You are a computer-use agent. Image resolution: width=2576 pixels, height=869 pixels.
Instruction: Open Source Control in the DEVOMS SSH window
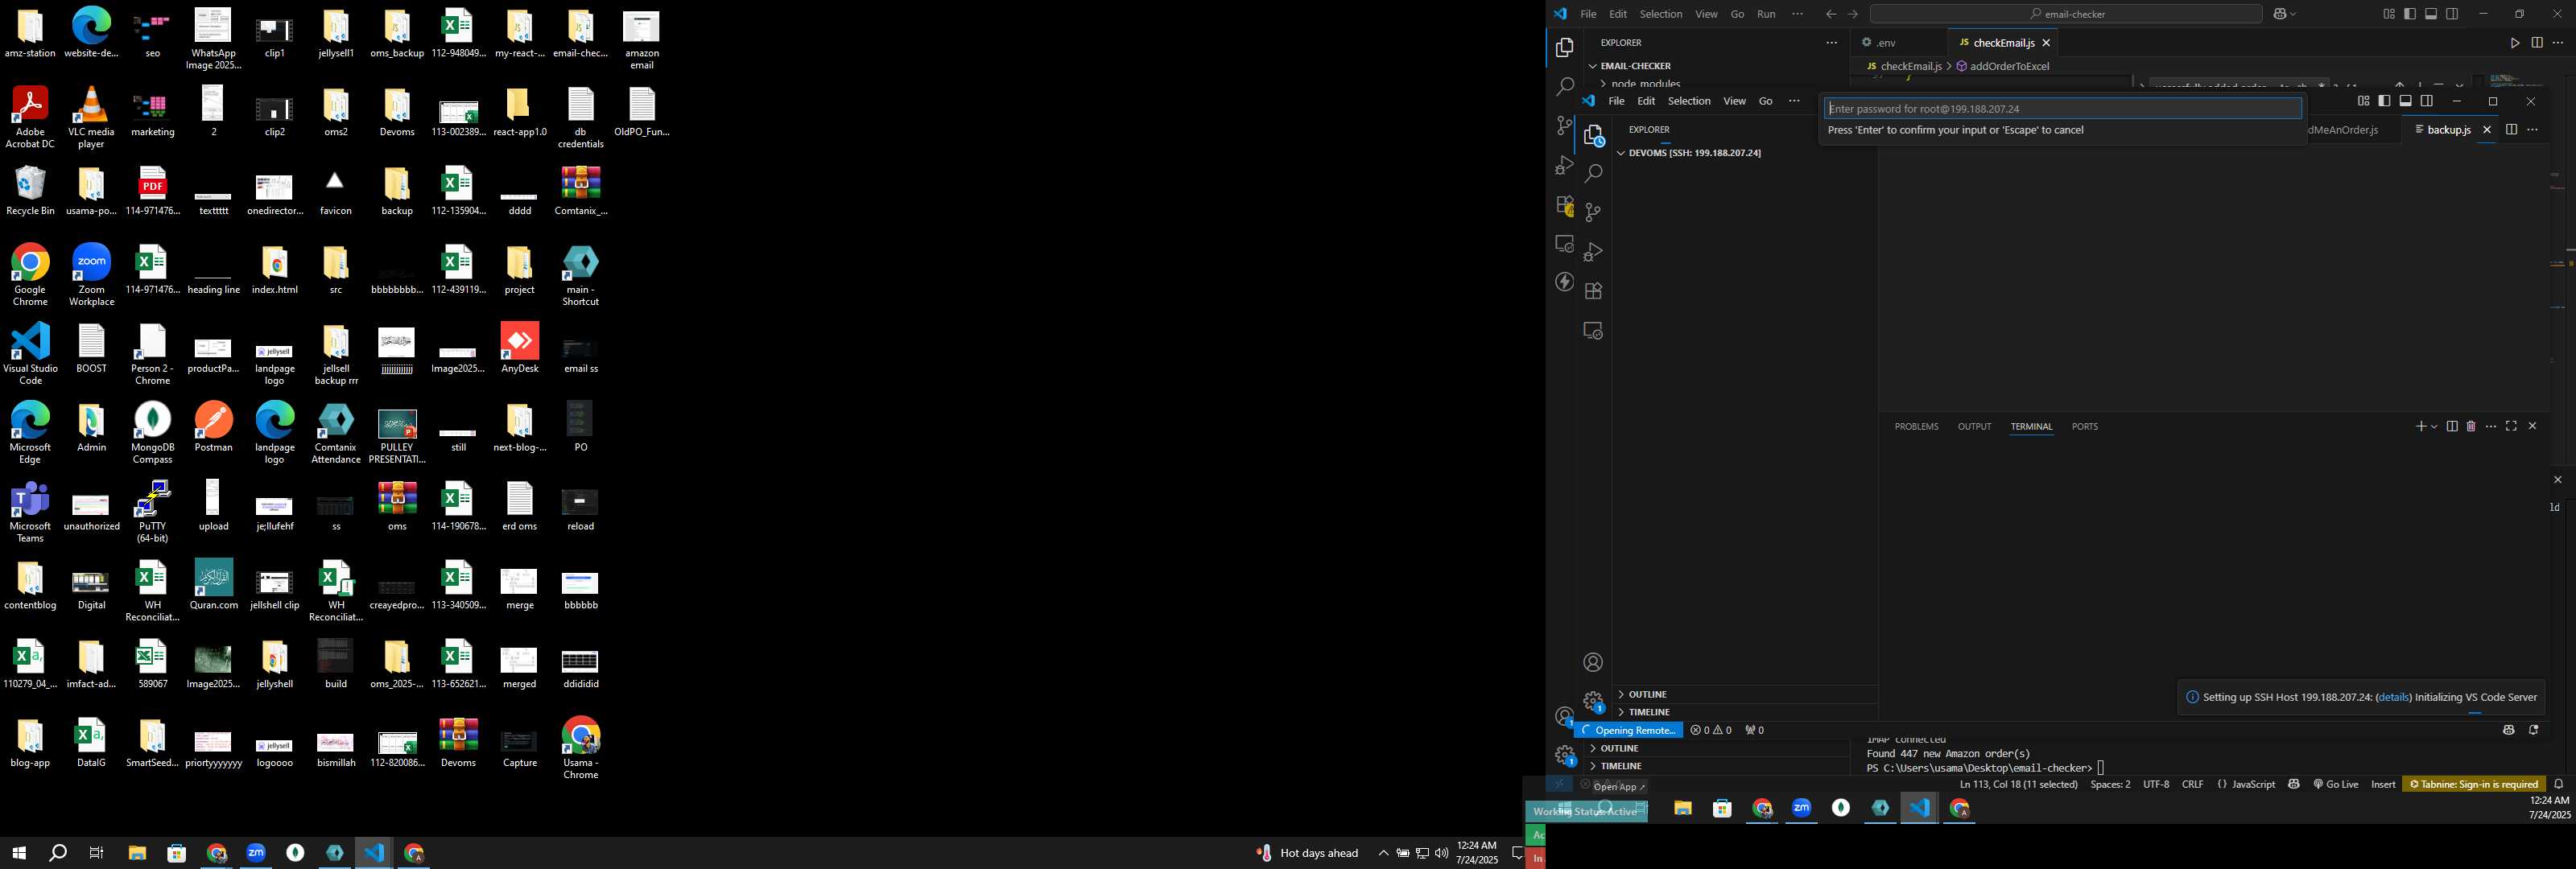point(1593,212)
